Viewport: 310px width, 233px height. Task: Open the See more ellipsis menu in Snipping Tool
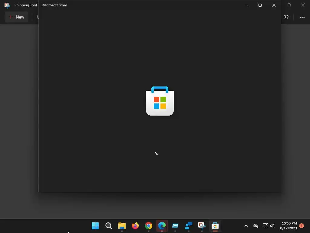(x=302, y=17)
